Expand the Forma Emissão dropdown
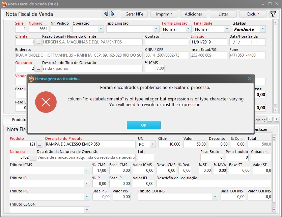Screen dimensions: 282x217 coord(189,29)
